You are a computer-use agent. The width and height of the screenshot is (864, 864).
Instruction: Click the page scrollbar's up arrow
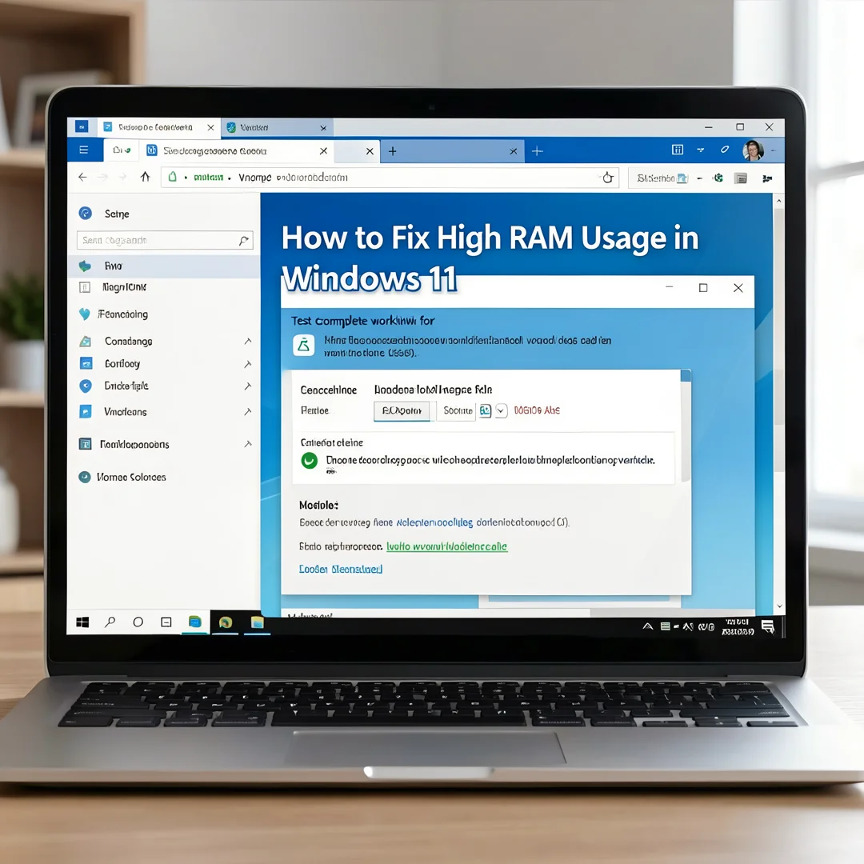pos(778,201)
